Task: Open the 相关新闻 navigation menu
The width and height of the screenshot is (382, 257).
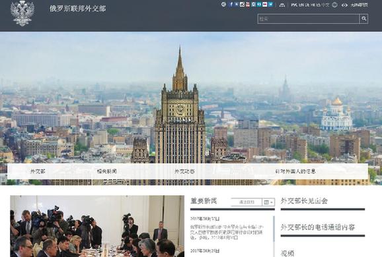Action: tap(106, 171)
